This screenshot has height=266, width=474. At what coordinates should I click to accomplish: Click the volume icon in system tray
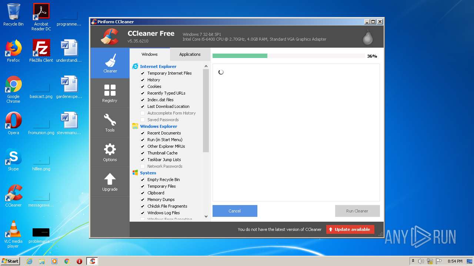[x=421, y=261]
